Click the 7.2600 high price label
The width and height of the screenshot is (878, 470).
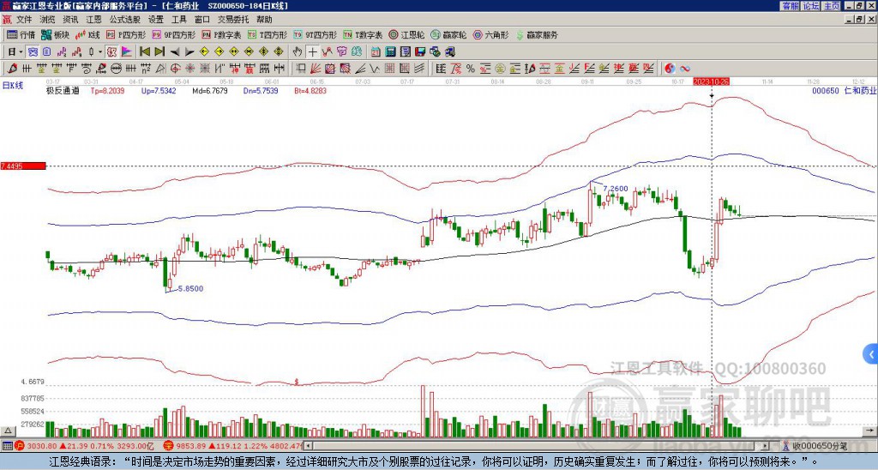tap(616, 189)
